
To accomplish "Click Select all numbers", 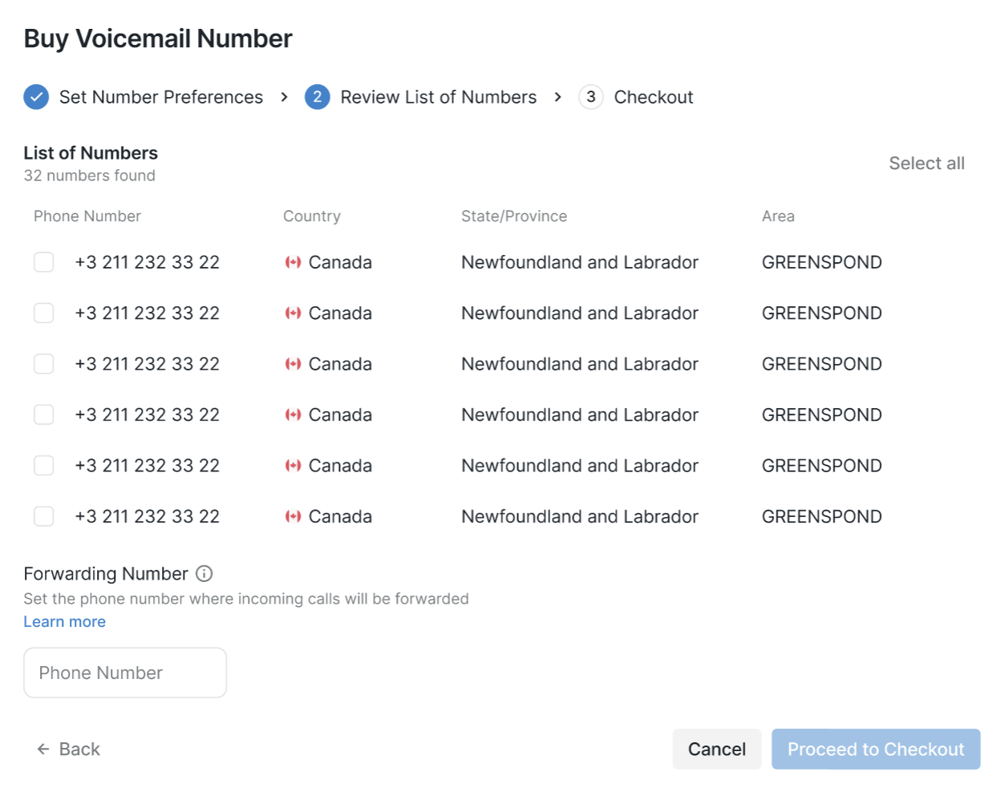I will tap(926, 164).
